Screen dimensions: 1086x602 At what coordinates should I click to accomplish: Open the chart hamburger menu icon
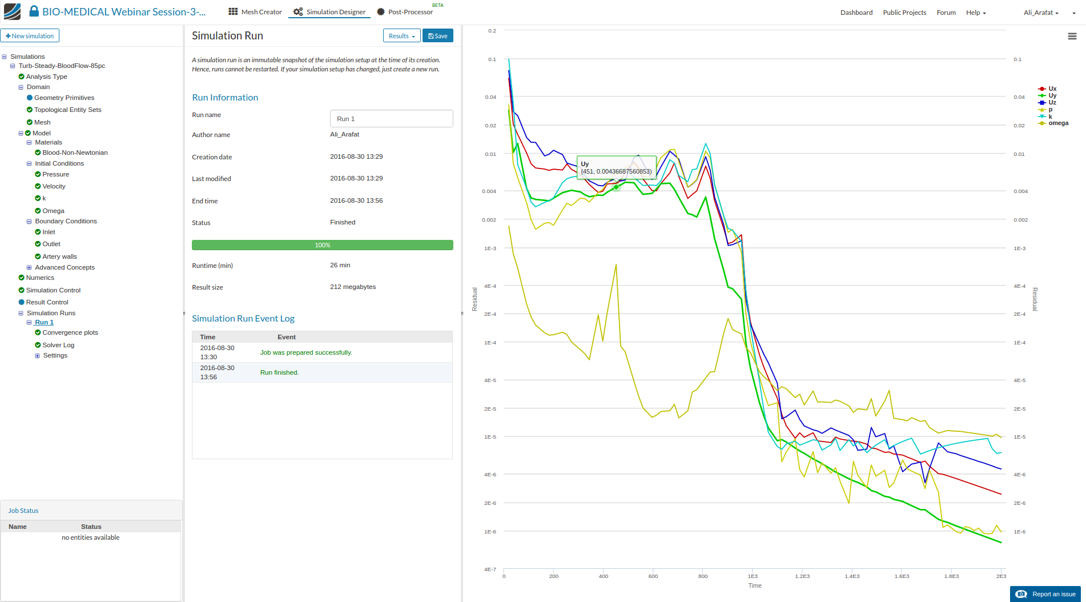coord(1072,36)
